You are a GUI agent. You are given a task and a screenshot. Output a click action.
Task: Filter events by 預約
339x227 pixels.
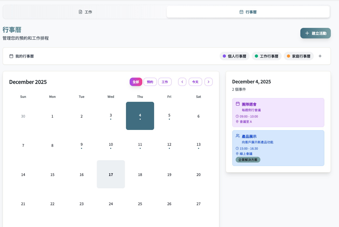click(x=150, y=82)
